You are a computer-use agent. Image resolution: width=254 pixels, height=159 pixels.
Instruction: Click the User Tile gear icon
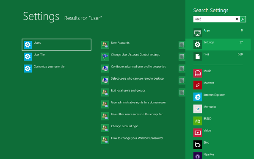28,56
